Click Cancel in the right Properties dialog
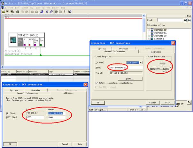Viewport: 193px width, 148px height. pyautogui.click(x=153, y=103)
